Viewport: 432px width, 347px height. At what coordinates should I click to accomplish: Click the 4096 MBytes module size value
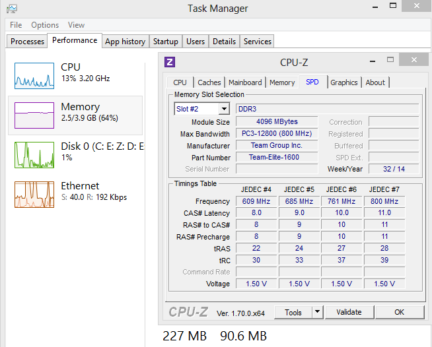tap(277, 121)
